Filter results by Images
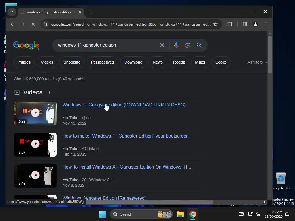 pos(24,62)
